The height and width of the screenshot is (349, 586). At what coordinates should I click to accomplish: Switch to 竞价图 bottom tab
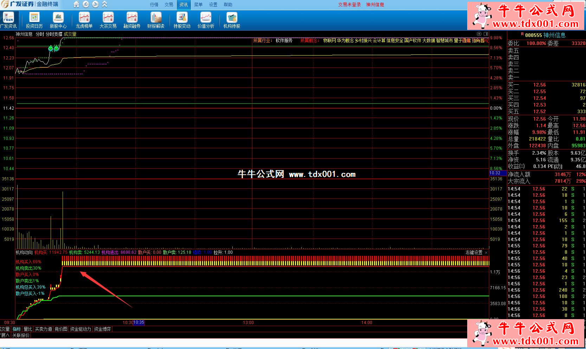tap(61, 329)
